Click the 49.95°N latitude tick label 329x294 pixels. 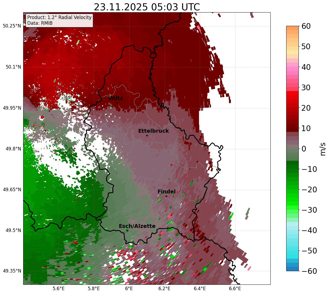point(12,108)
